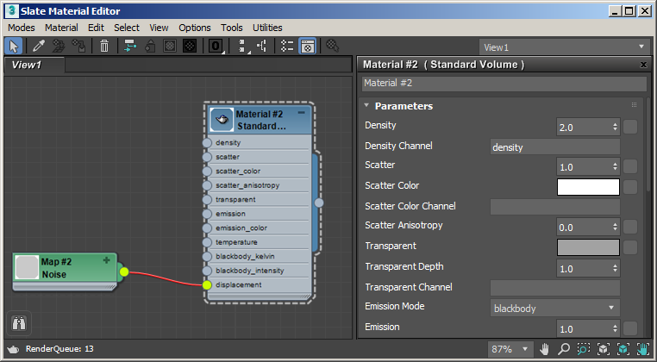Click Lay Out Children icon
657x362 pixels.
pyautogui.click(x=262, y=46)
